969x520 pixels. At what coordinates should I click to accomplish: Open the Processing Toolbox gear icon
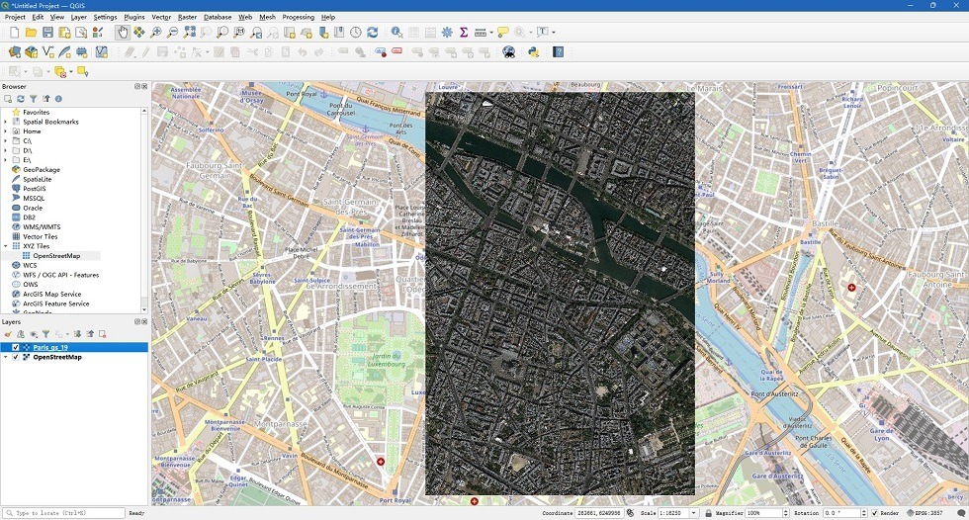[x=447, y=33]
